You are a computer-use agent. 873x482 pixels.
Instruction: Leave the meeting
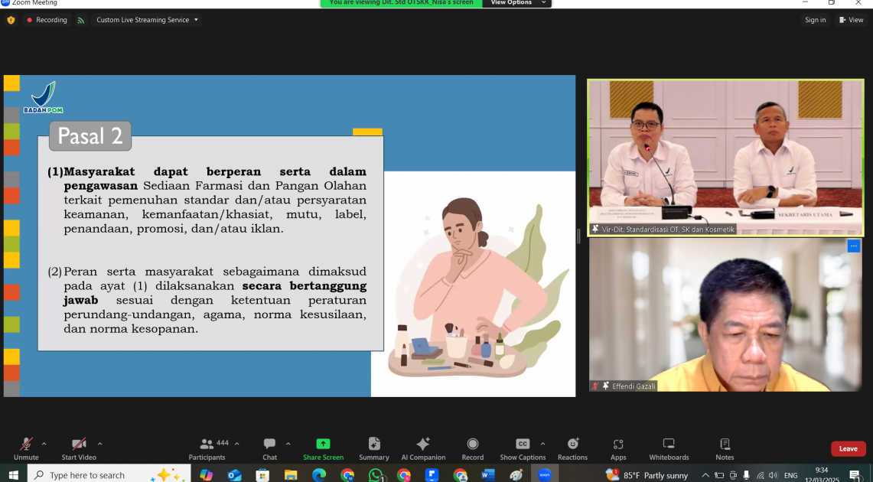click(848, 449)
